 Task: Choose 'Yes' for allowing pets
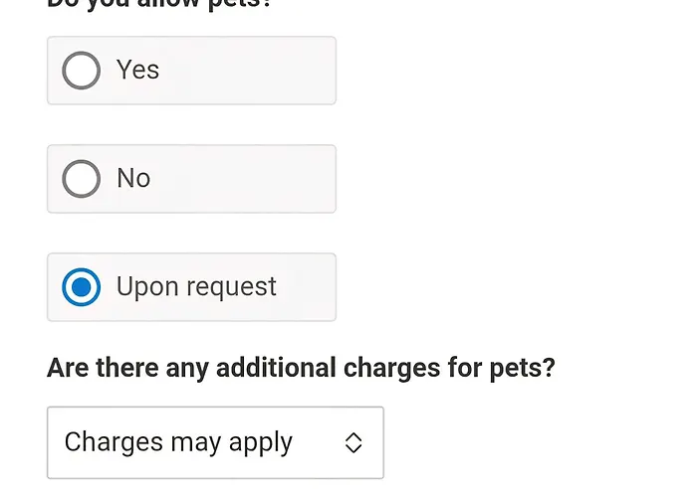82,71
